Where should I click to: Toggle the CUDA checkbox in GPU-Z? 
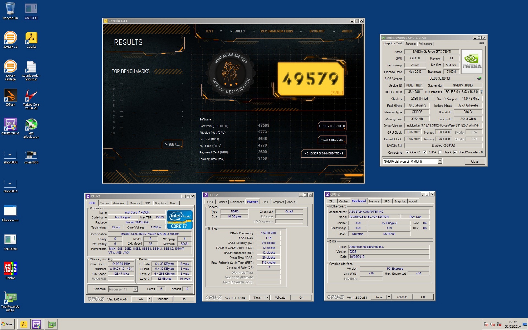[x=425, y=152]
